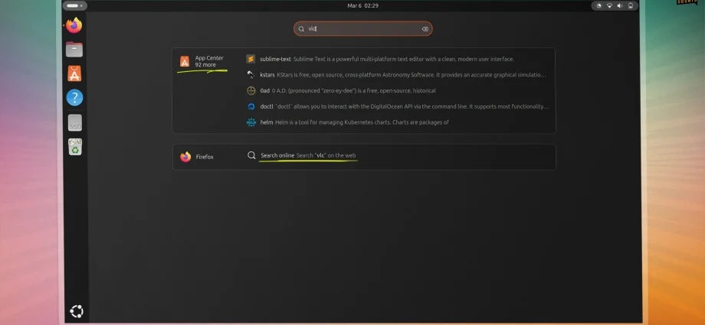Open the SSD drive in the dock

(74, 122)
